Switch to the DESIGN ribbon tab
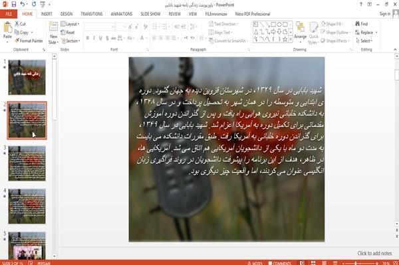 tap(66, 14)
